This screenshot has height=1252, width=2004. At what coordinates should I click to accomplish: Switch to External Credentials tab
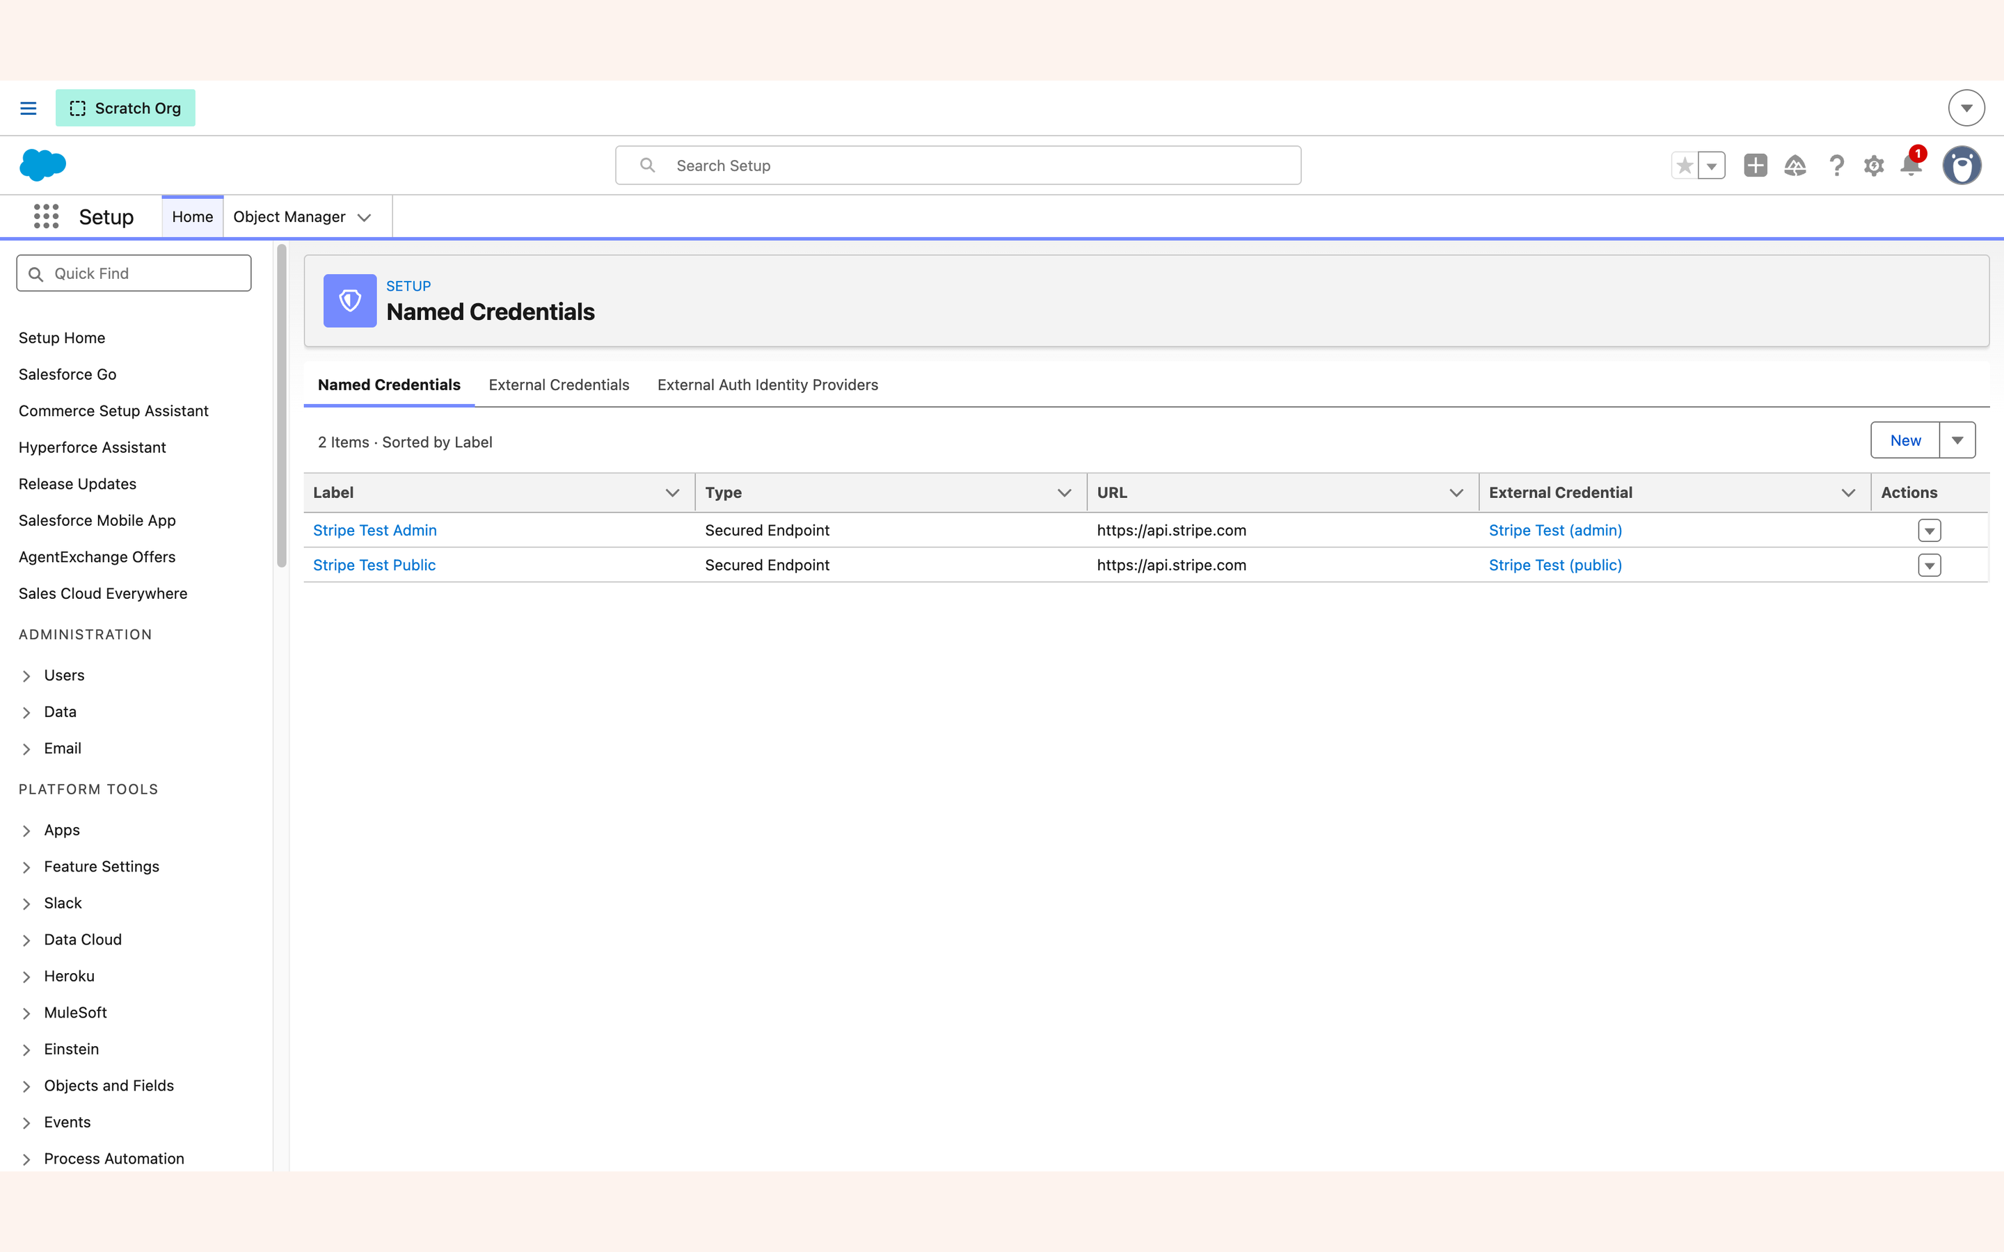click(559, 385)
